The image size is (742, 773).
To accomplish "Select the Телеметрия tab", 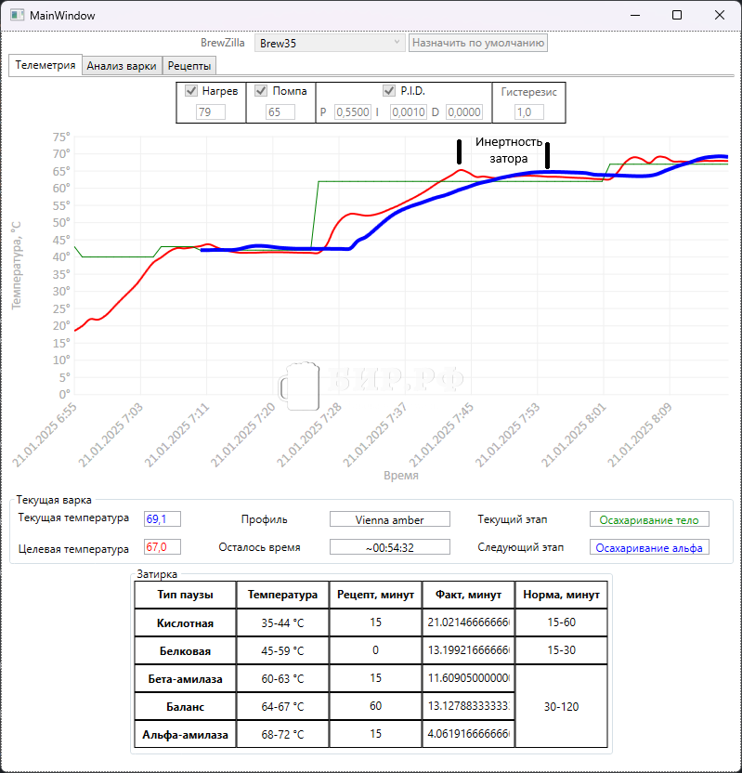I will point(46,66).
